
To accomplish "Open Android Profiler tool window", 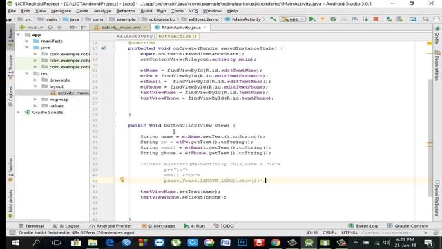I will (110, 226).
